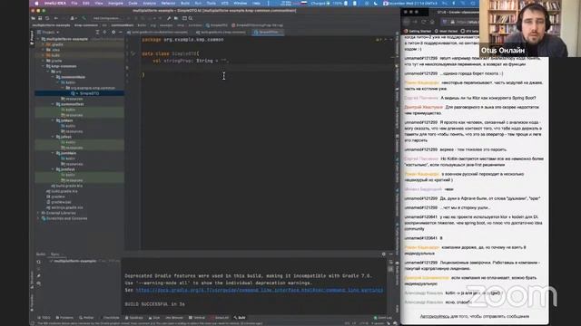Collapse the multiplatform-example root node

tap(38, 39)
